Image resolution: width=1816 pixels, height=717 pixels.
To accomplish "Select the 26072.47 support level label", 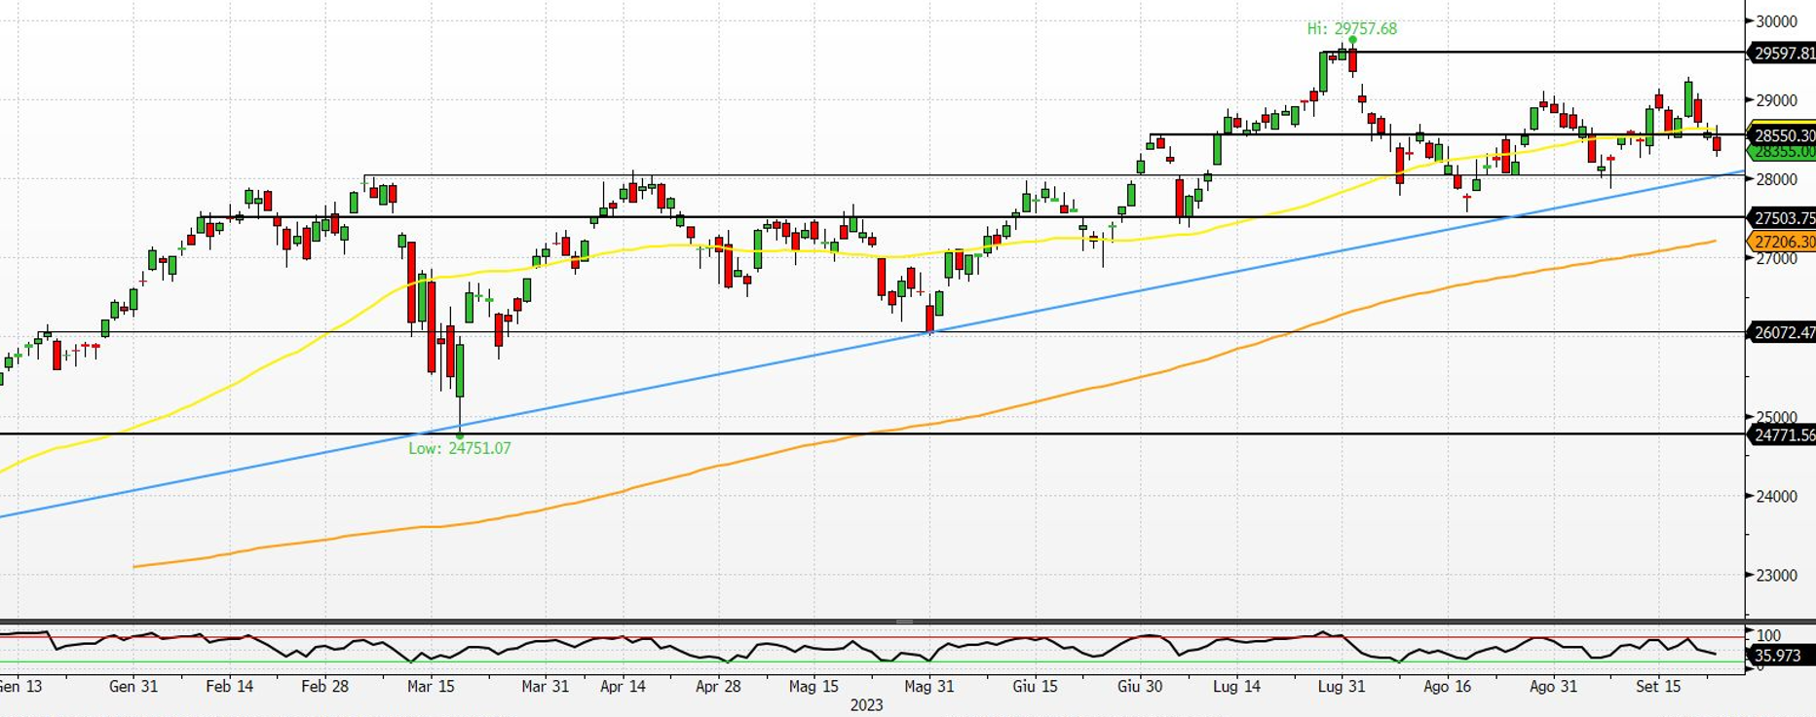I will [x=1783, y=333].
